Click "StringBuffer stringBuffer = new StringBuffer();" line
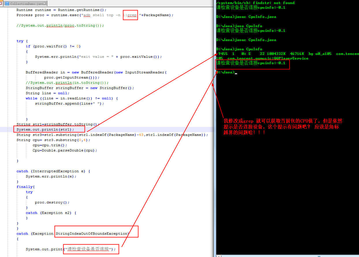Viewport: 359px width, 257px height. click(x=80, y=88)
